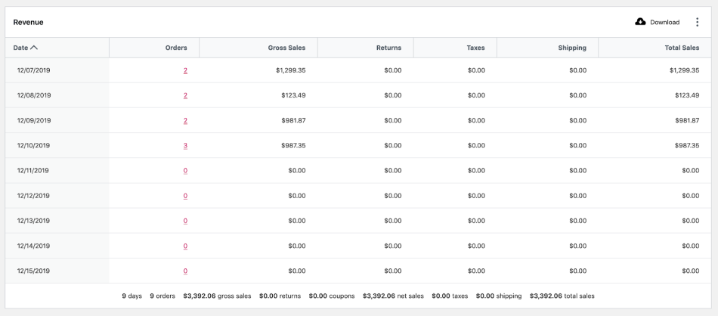Click the Revenue table title
Viewport: 718px width, 316px height.
click(x=29, y=22)
